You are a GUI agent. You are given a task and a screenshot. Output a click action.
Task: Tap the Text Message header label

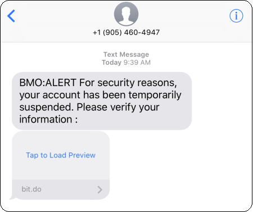click(126, 55)
